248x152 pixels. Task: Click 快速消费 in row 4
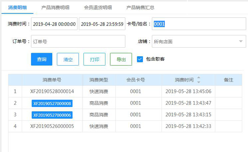coord(99,126)
